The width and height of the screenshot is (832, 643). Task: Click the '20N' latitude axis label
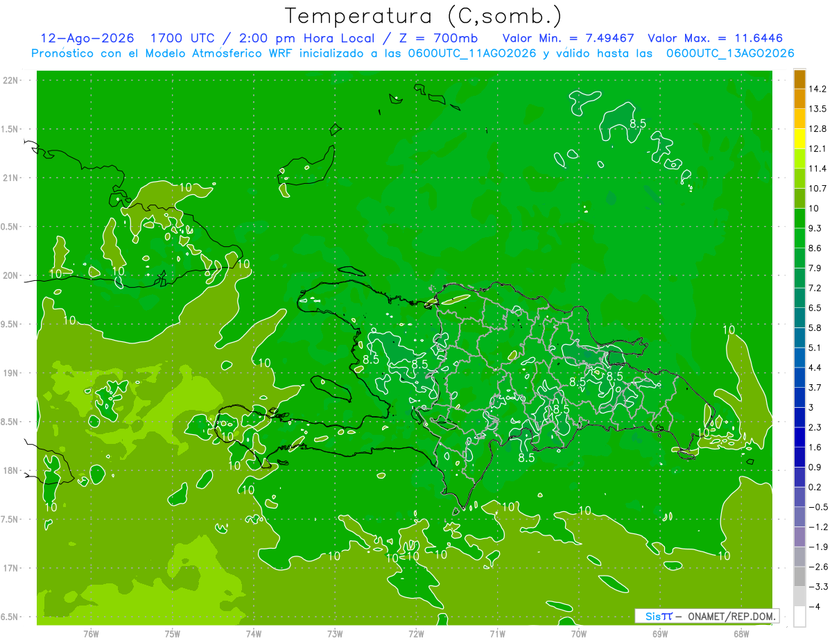11,275
